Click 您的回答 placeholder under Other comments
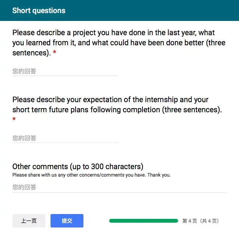 click(24, 187)
